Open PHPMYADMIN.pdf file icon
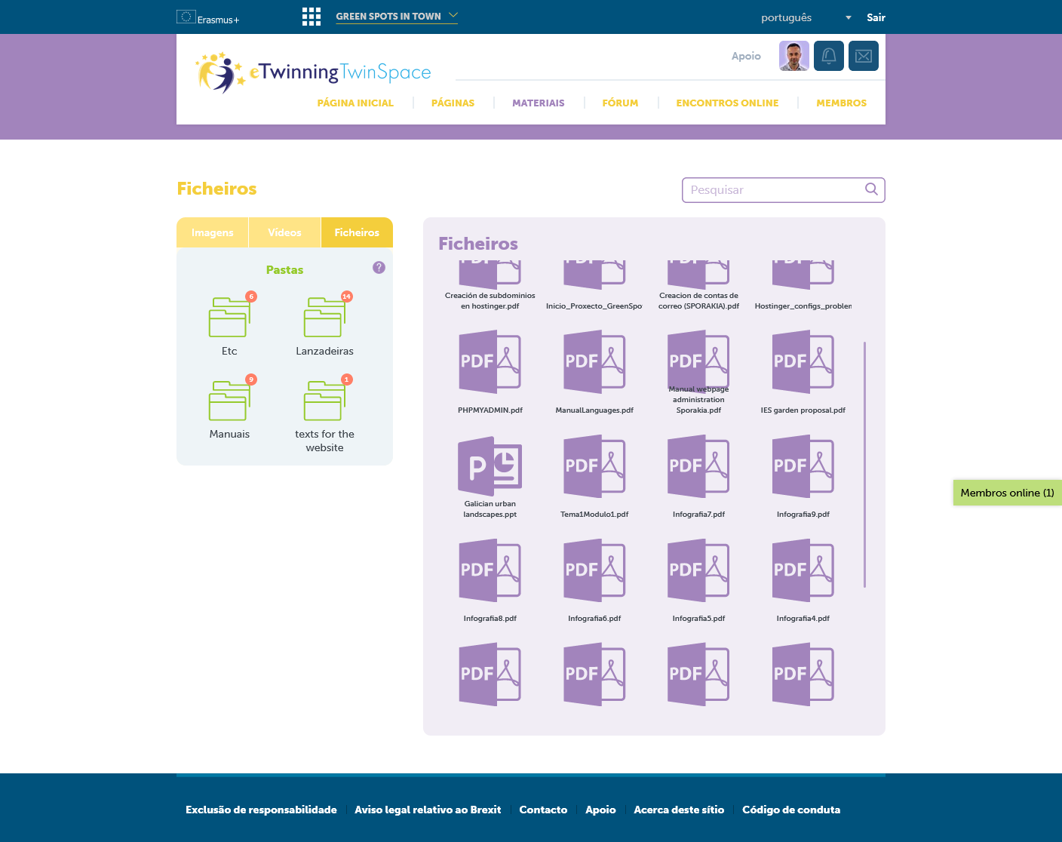This screenshot has height=842, width=1062. [x=490, y=362]
